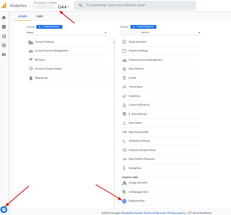The width and height of the screenshot is (231, 215).
Task: Click the Create Account button
Action: 49,27
